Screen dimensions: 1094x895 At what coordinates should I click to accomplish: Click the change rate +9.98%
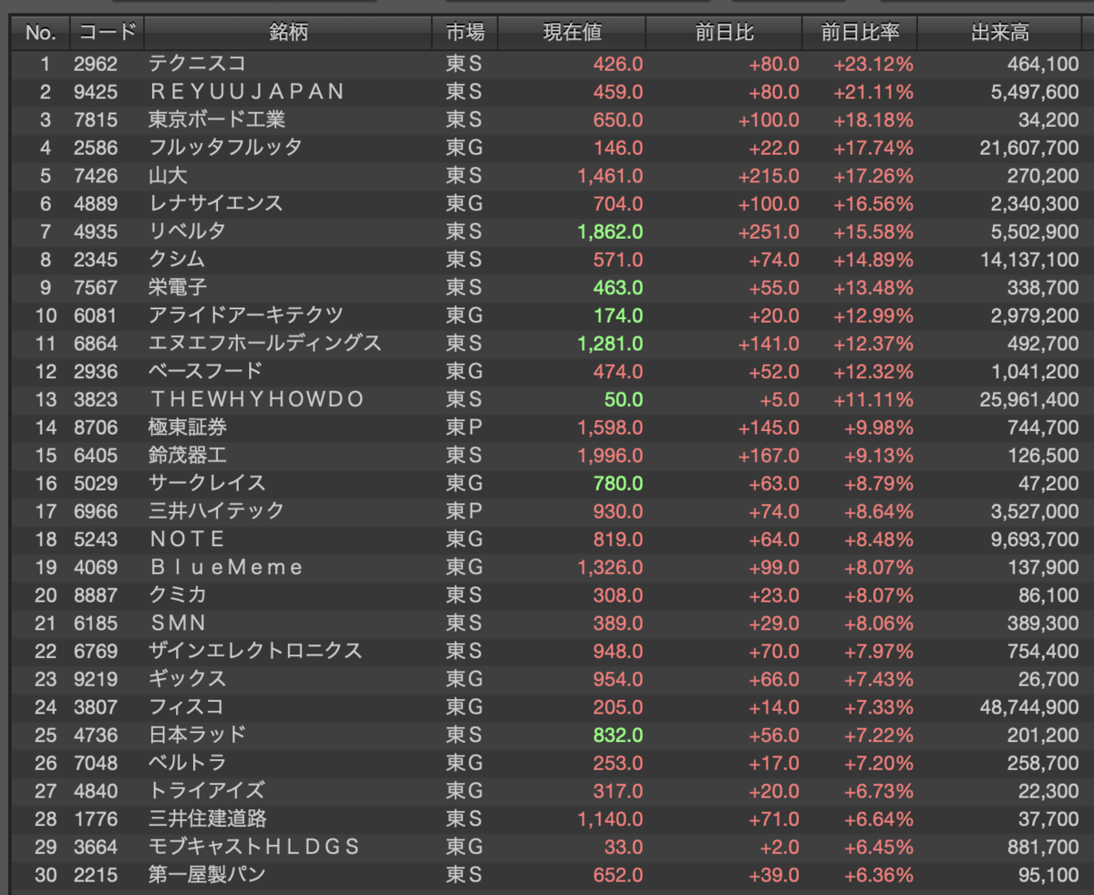(x=878, y=427)
